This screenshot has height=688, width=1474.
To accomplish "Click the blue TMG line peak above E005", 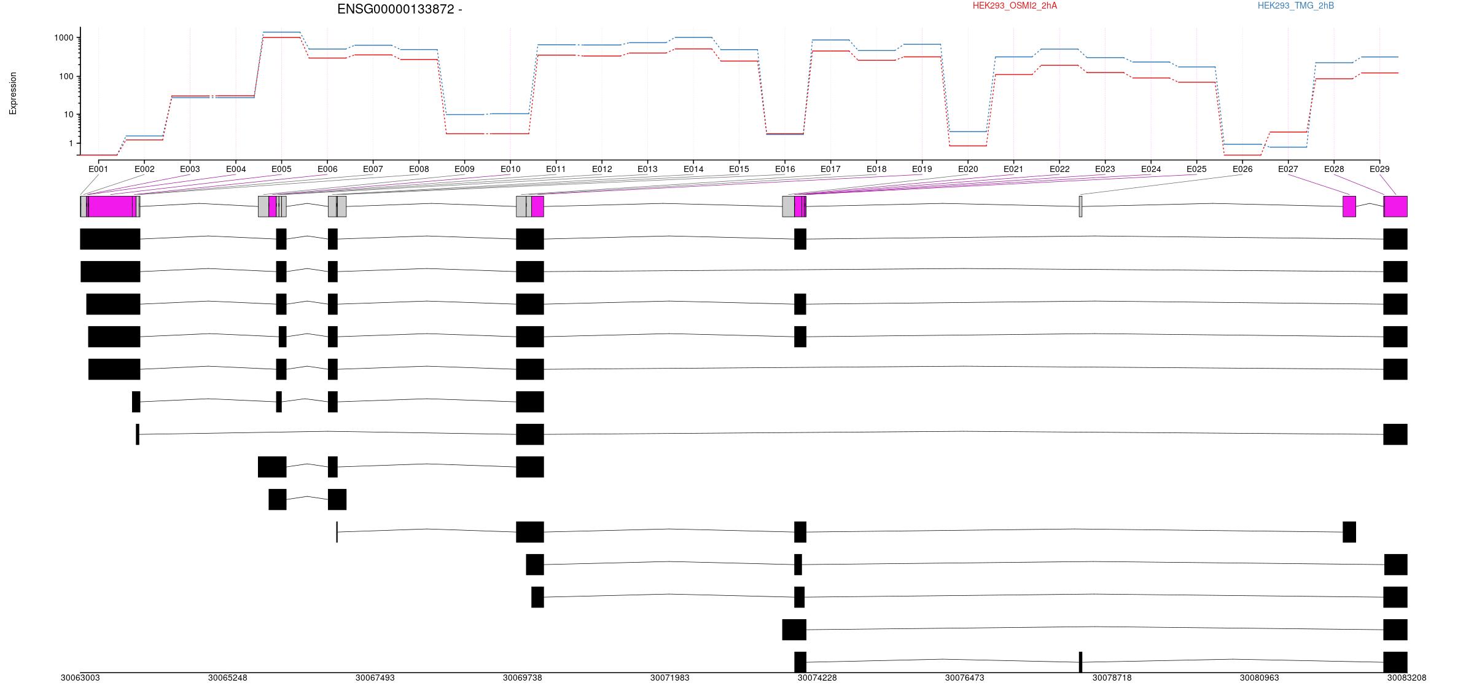I will click(x=281, y=32).
